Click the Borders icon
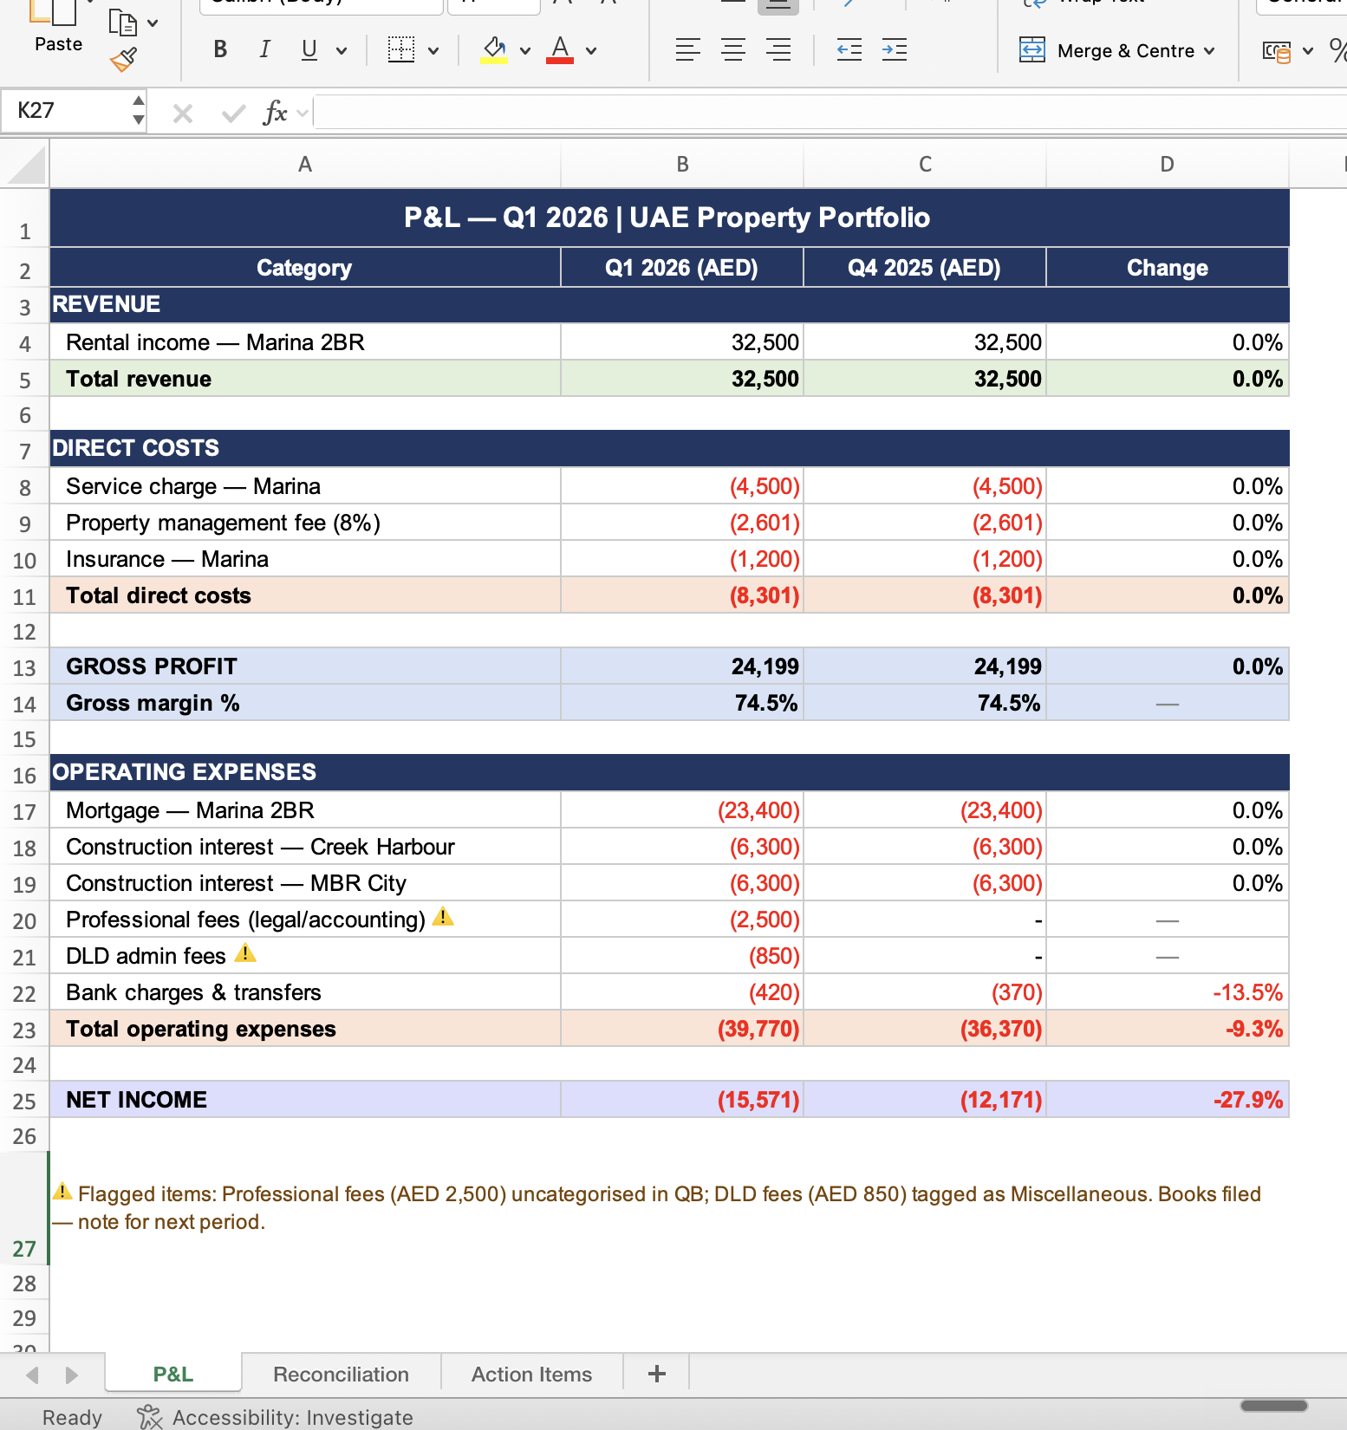Screen dimensions: 1347x1430 tap(400, 50)
